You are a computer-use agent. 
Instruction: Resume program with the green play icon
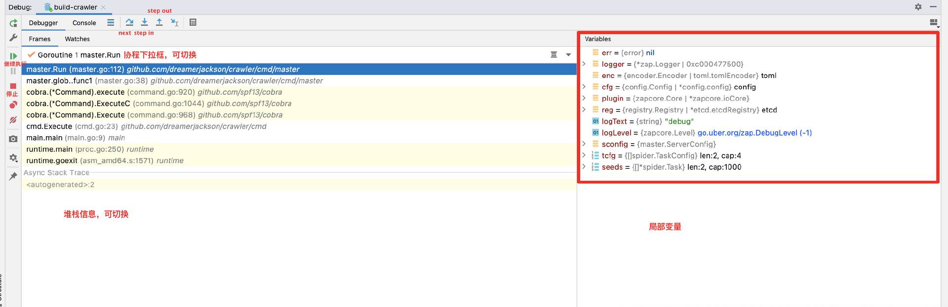(13, 56)
